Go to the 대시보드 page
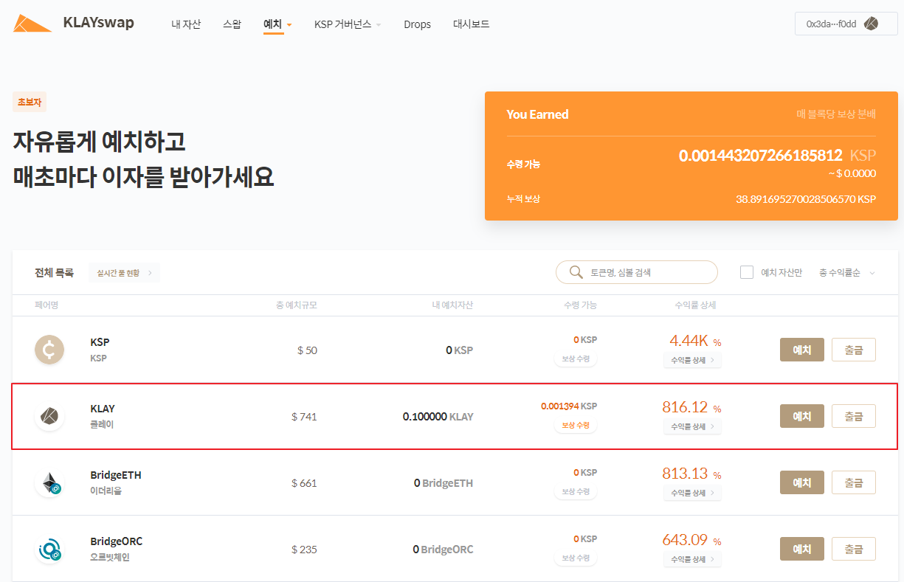This screenshot has height=582, width=904. [x=471, y=24]
